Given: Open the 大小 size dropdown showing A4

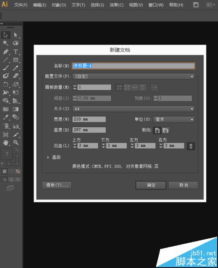Looking at the screenshot, I should click(x=133, y=109).
